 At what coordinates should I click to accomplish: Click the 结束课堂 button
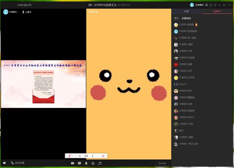(162, 163)
